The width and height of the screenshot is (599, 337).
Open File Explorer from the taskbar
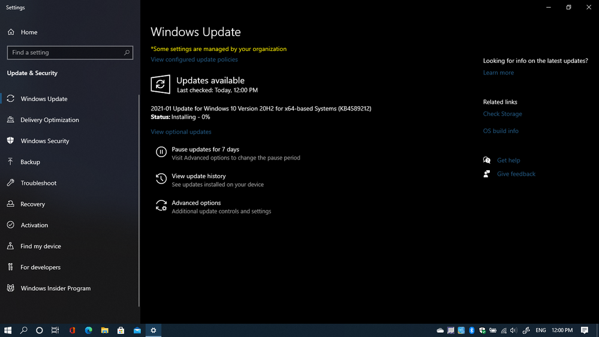pos(105,330)
